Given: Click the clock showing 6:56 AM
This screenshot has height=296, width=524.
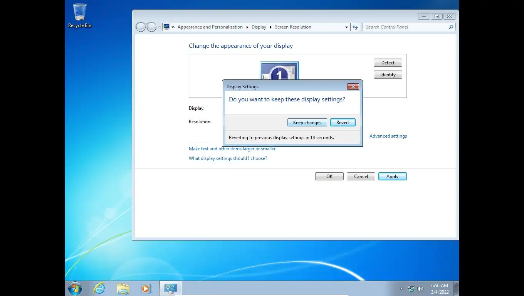Looking at the screenshot, I should 440,289.
